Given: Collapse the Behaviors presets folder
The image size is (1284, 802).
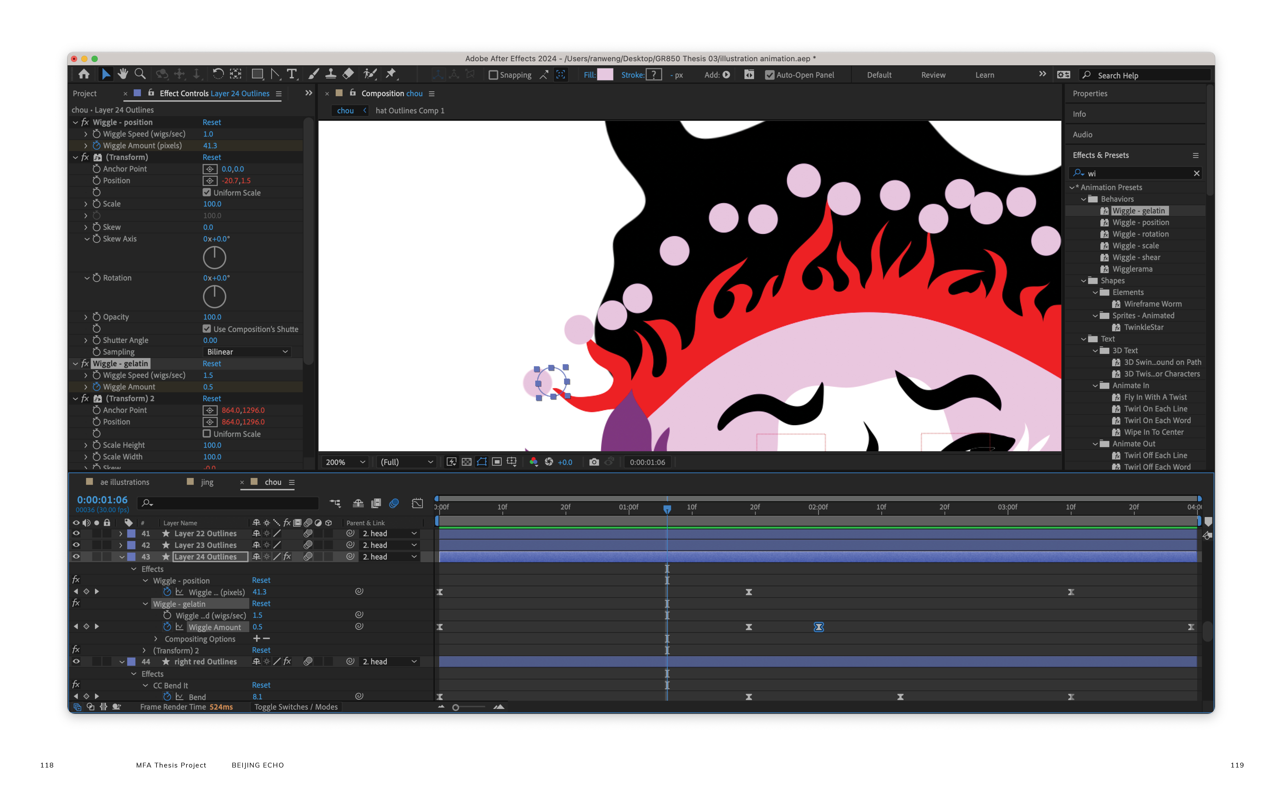Looking at the screenshot, I should [x=1083, y=199].
